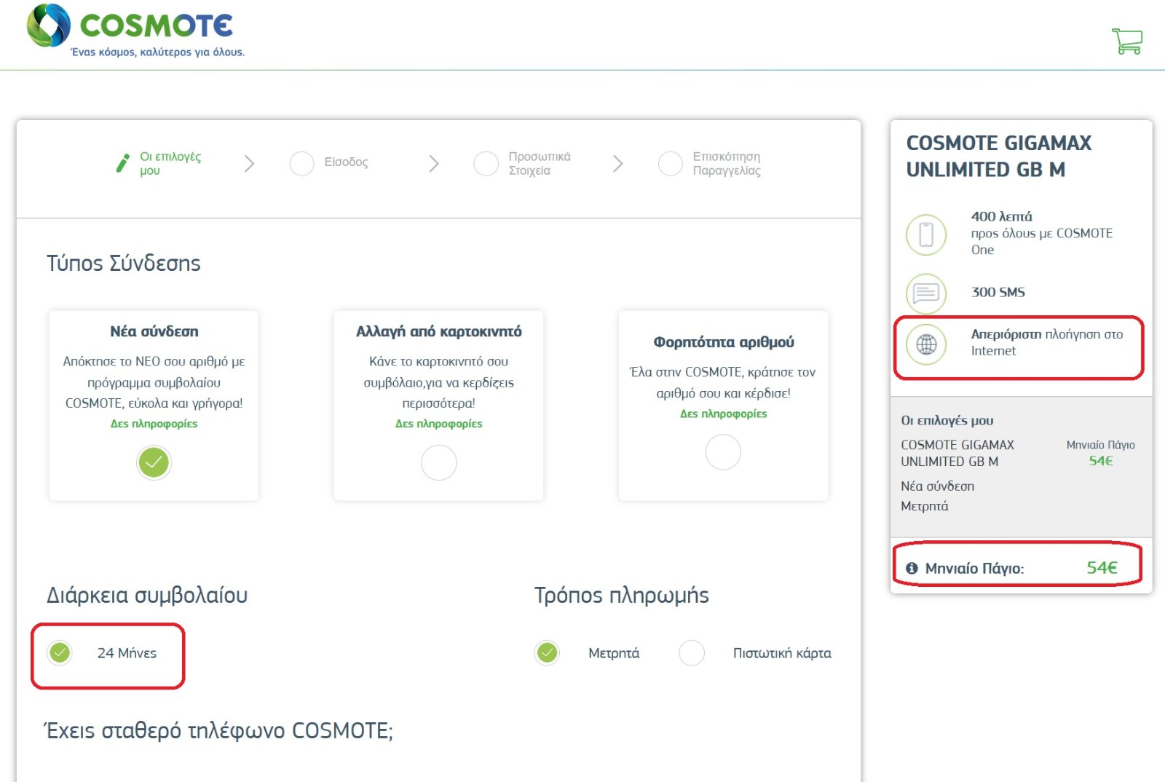Click Απεριόριστη πλοήγηση στο Internet text

(1046, 342)
